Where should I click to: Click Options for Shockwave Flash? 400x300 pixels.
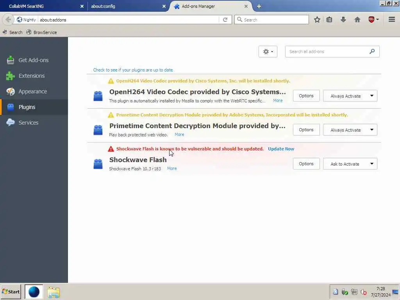coord(306,164)
